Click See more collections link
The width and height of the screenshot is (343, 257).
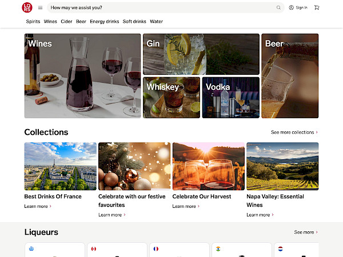[x=294, y=132]
